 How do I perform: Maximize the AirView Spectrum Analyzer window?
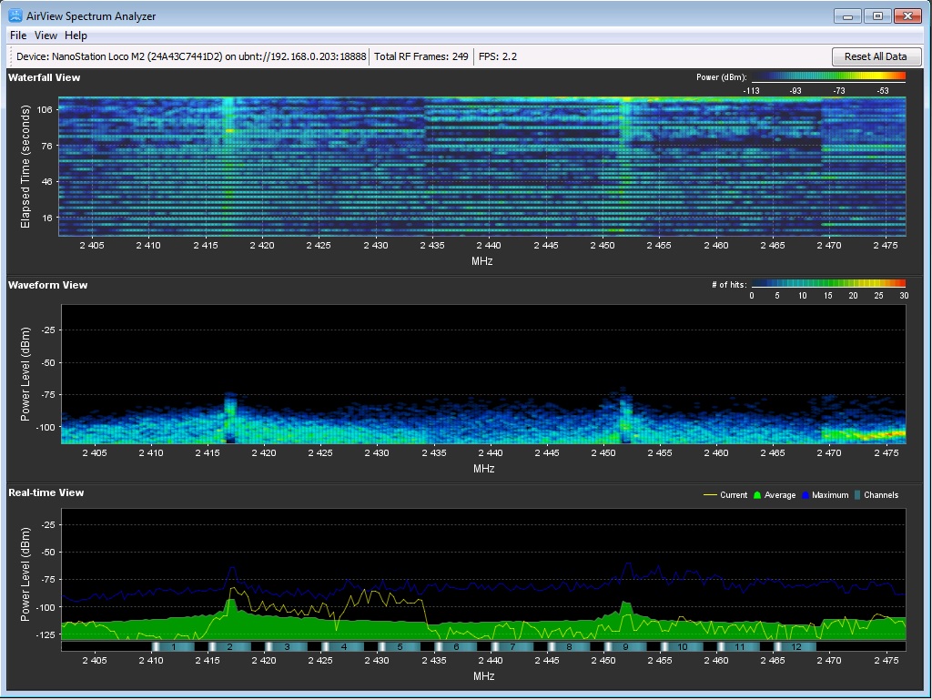[877, 15]
